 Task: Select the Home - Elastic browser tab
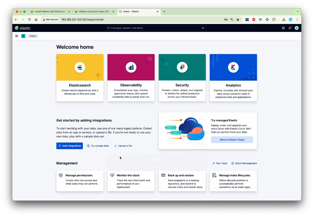(x=138, y=11)
